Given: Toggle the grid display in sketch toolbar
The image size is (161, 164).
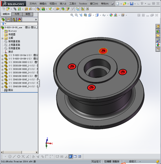Looking at the screenshot, I should click(x=62, y=157).
